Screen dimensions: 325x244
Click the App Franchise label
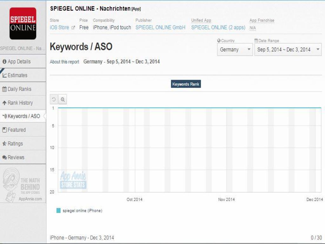(262, 20)
